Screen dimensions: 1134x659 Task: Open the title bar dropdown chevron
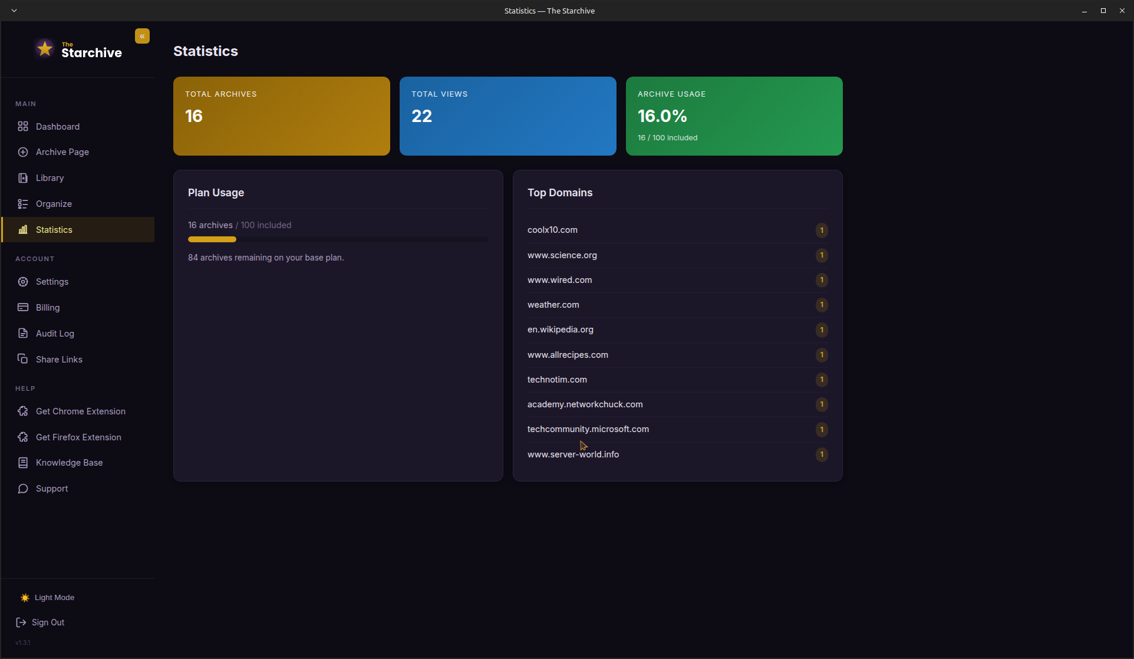pos(14,11)
